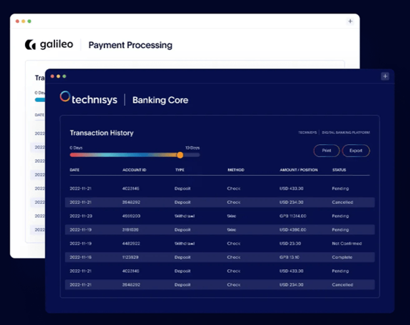Select the Deposit type in the GPB 13.10 row
The width and height of the screenshot is (410, 325).
coord(183,257)
